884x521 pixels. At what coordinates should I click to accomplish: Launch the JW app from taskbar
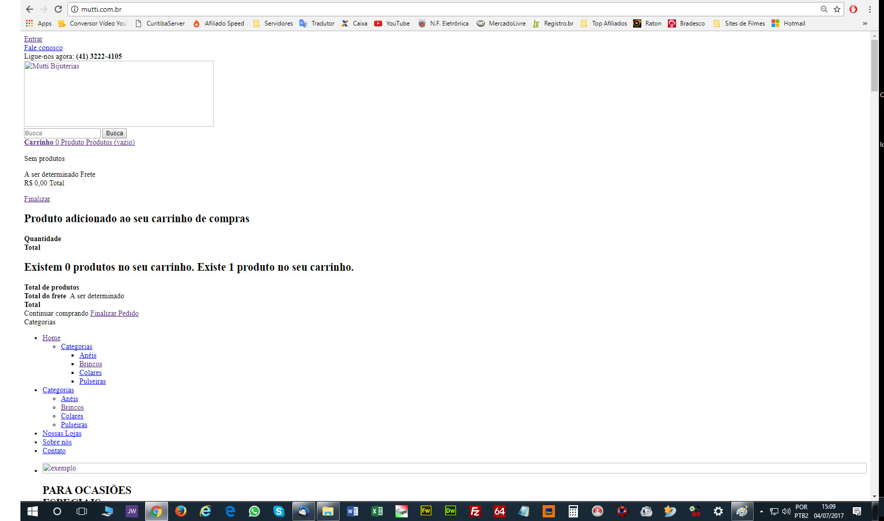[132, 511]
